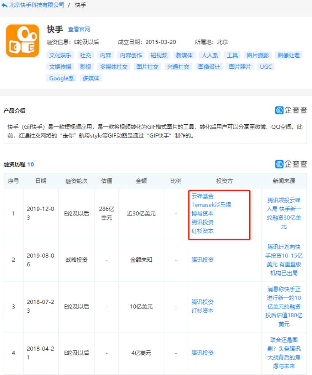Click 腾讯投资 in the 2018-07-23 row
The width and height of the screenshot is (312, 375).
pyautogui.click(x=202, y=302)
